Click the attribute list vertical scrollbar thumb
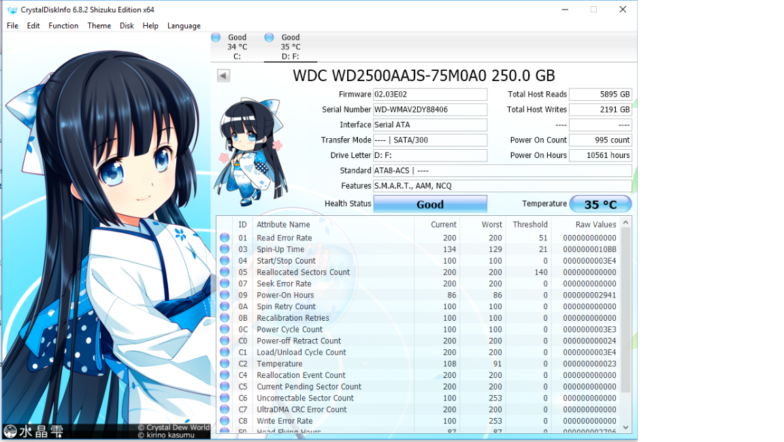 click(x=625, y=310)
